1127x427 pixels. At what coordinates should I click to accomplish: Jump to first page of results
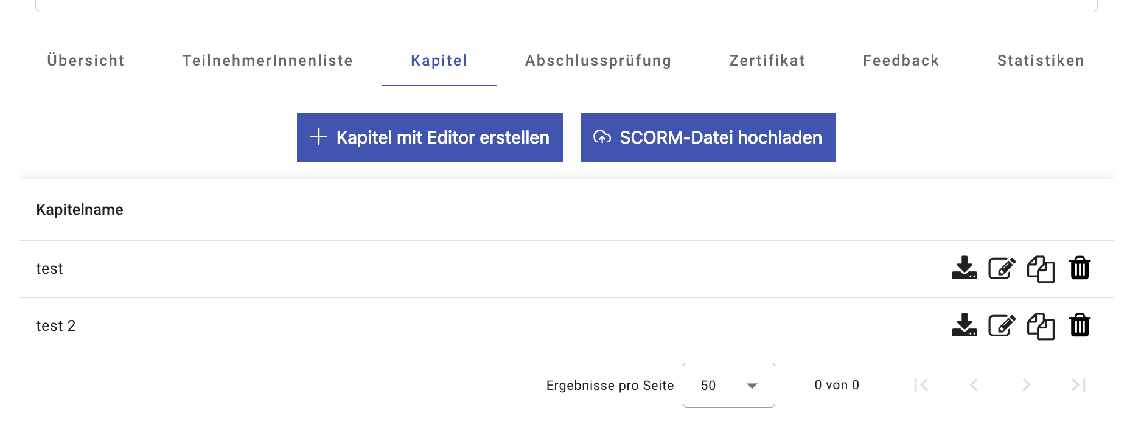tap(921, 385)
